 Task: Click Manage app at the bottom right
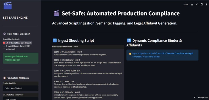click(x=203, y=97)
